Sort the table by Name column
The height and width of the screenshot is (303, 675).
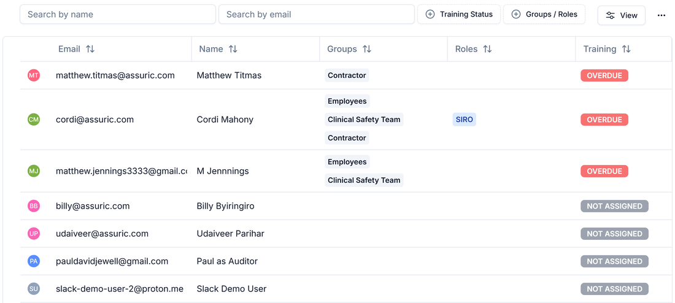point(218,49)
